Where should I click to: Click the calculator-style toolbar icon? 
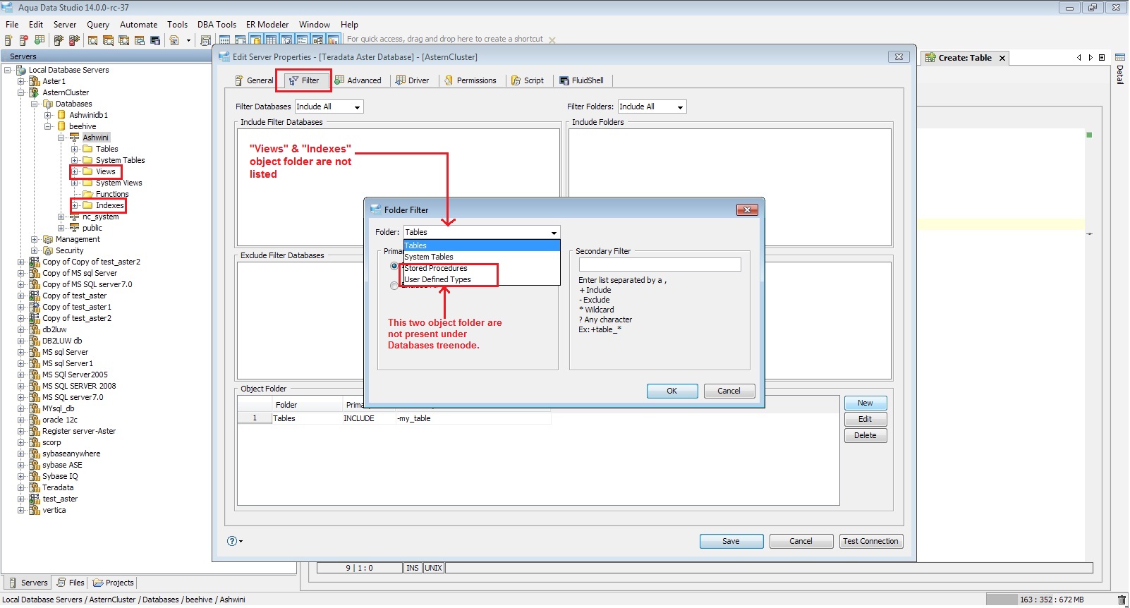(206, 40)
